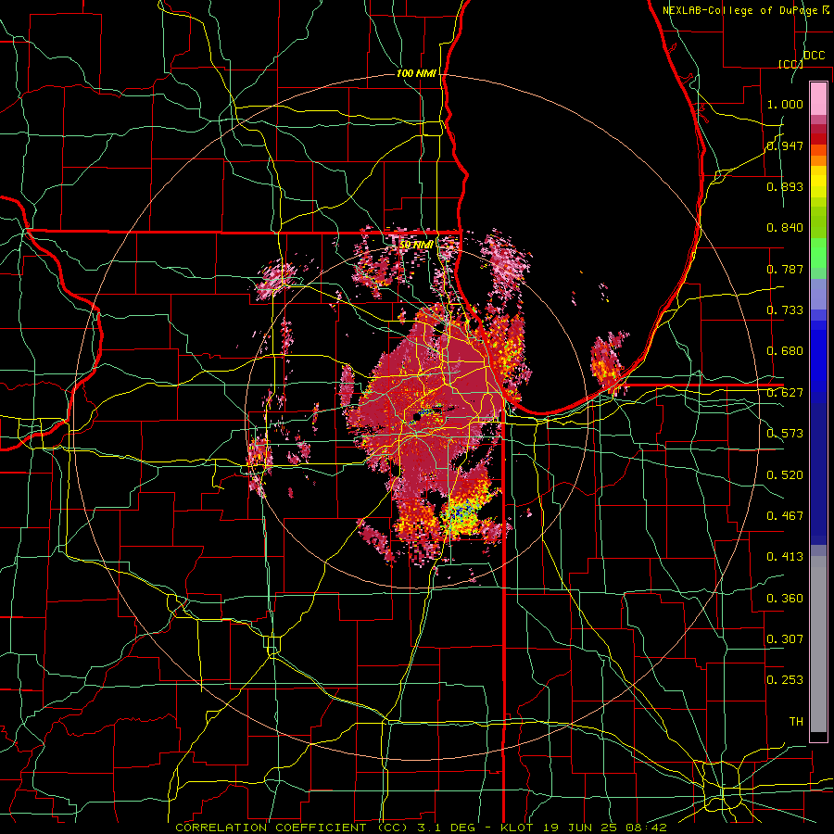834x834 pixels.
Task: Click the gray segment of the color bar
Action: pos(818,644)
